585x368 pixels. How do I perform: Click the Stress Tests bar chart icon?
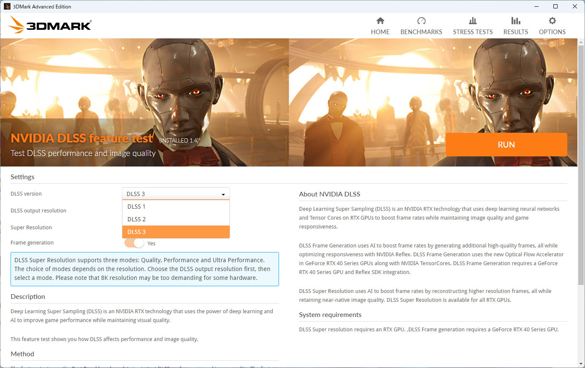[473, 21]
